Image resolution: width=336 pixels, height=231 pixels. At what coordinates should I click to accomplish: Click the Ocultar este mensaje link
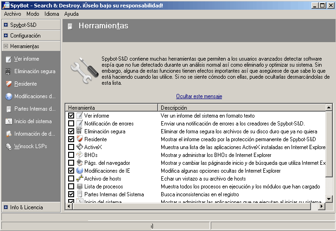pos(199,96)
